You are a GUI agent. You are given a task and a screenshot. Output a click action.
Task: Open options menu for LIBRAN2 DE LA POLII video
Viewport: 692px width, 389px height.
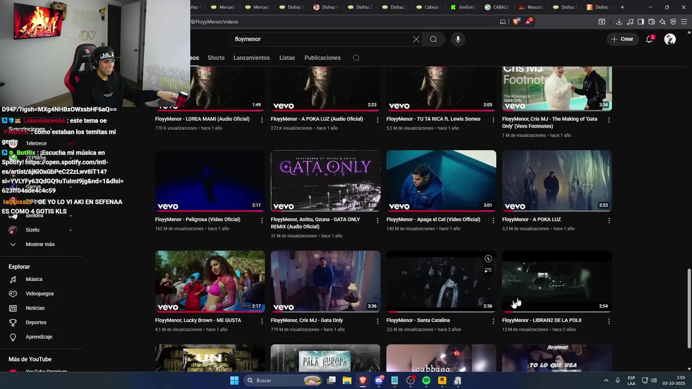pyautogui.click(x=609, y=321)
